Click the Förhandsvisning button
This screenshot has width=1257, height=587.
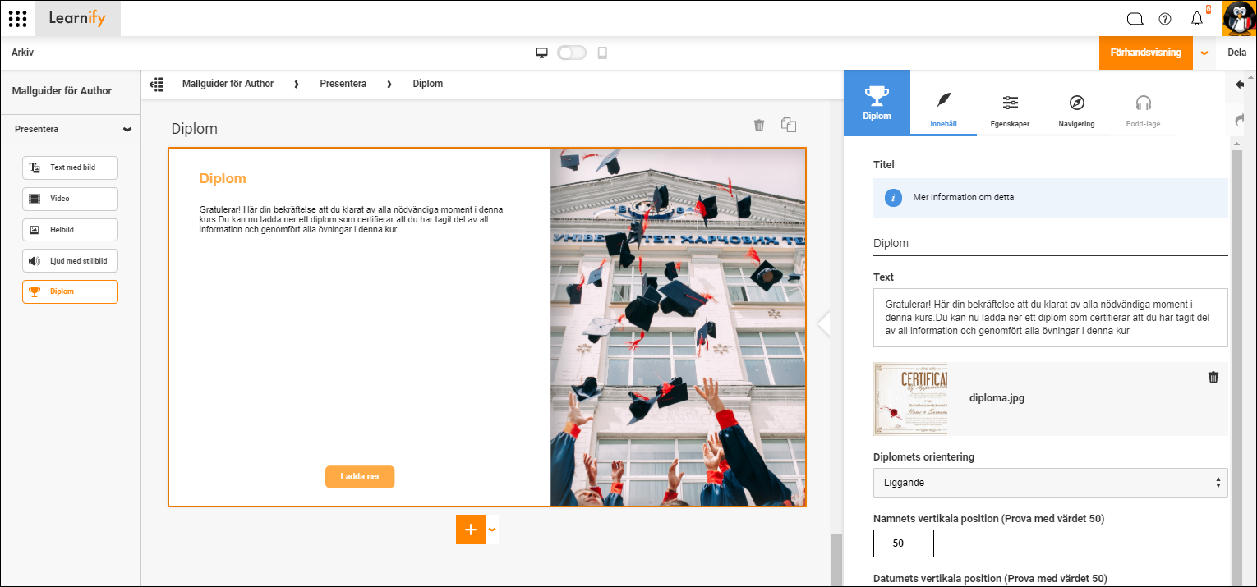1146,53
